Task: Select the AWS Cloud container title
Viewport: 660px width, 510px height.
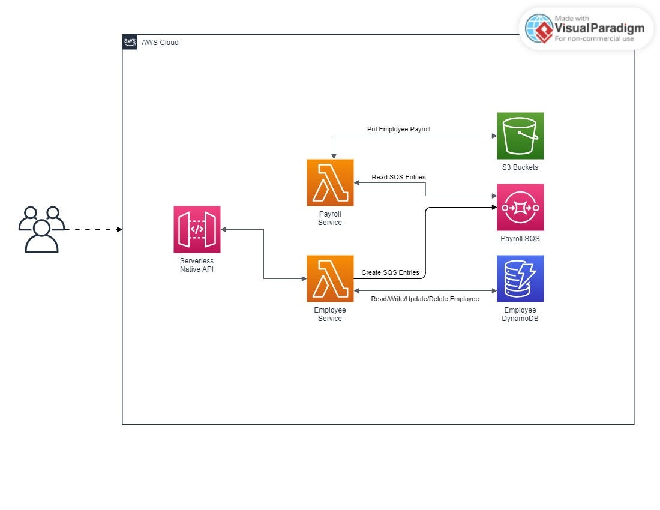Action: pos(160,42)
